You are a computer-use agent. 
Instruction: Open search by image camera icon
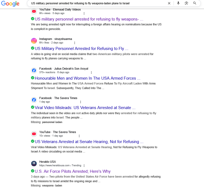click(186, 3)
